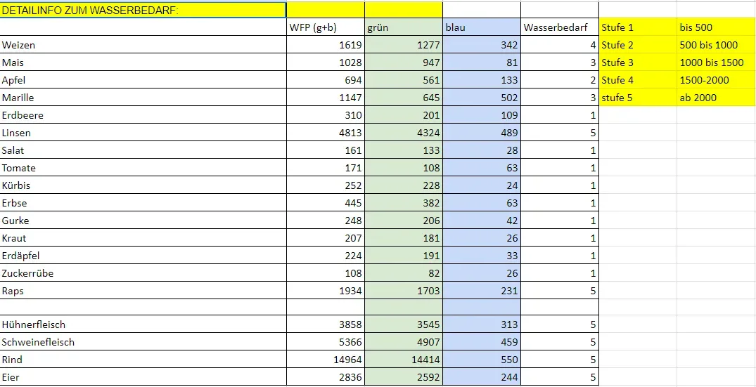Click the Eier Wasserbedarf value cell
The image size is (756, 387).
[x=560, y=377]
